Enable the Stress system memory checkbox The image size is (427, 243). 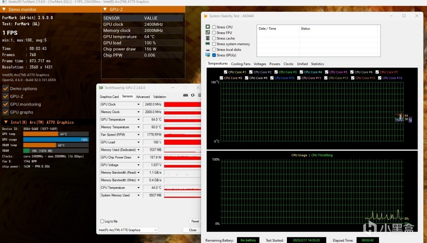pyautogui.click(x=214, y=44)
